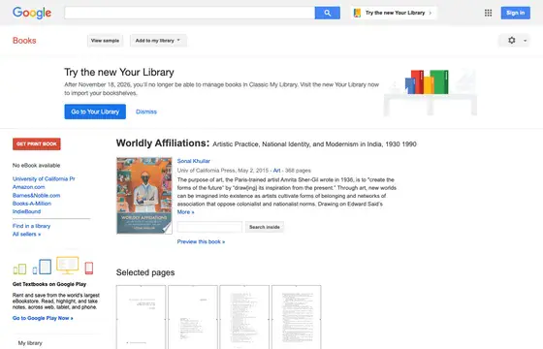Click the Search inside button

point(265,227)
